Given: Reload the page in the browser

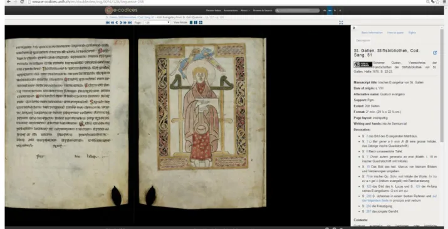Looking at the screenshot, I should coord(22,2).
